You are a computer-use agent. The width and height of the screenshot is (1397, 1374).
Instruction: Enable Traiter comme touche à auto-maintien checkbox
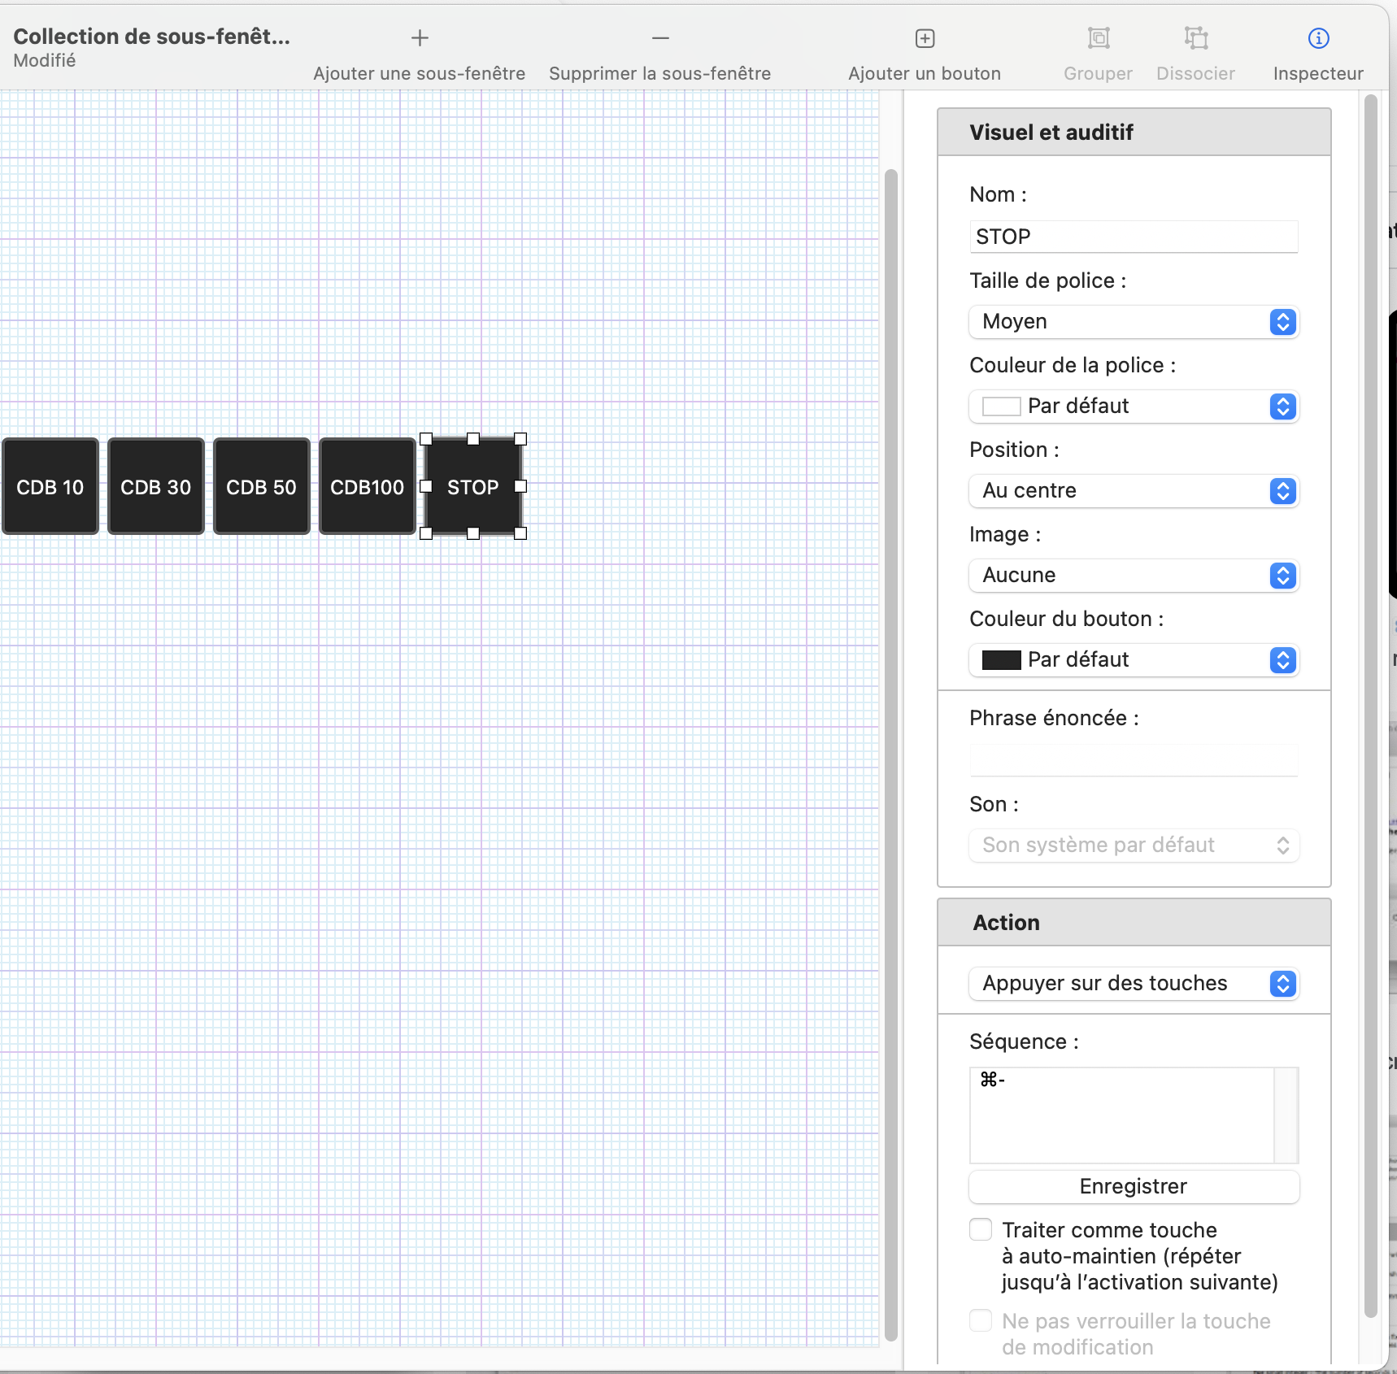[x=981, y=1229]
